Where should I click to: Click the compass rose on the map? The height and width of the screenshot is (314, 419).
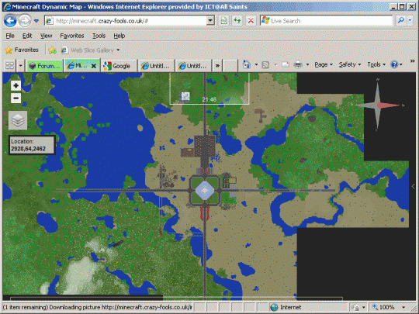coord(378,105)
